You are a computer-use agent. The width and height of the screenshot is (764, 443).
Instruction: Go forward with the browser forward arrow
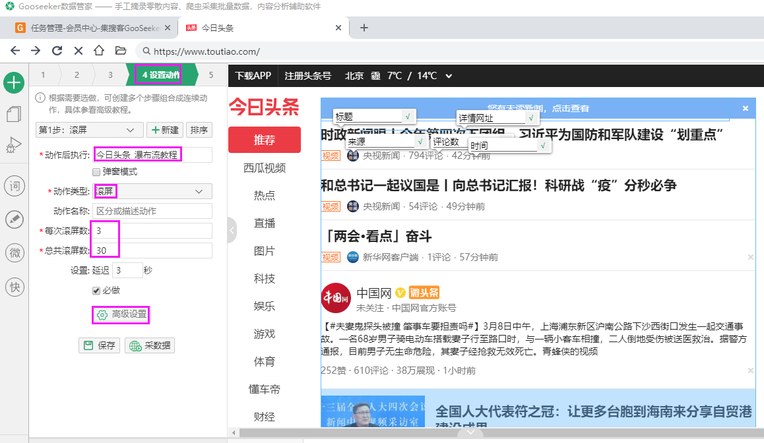click(36, 51)
